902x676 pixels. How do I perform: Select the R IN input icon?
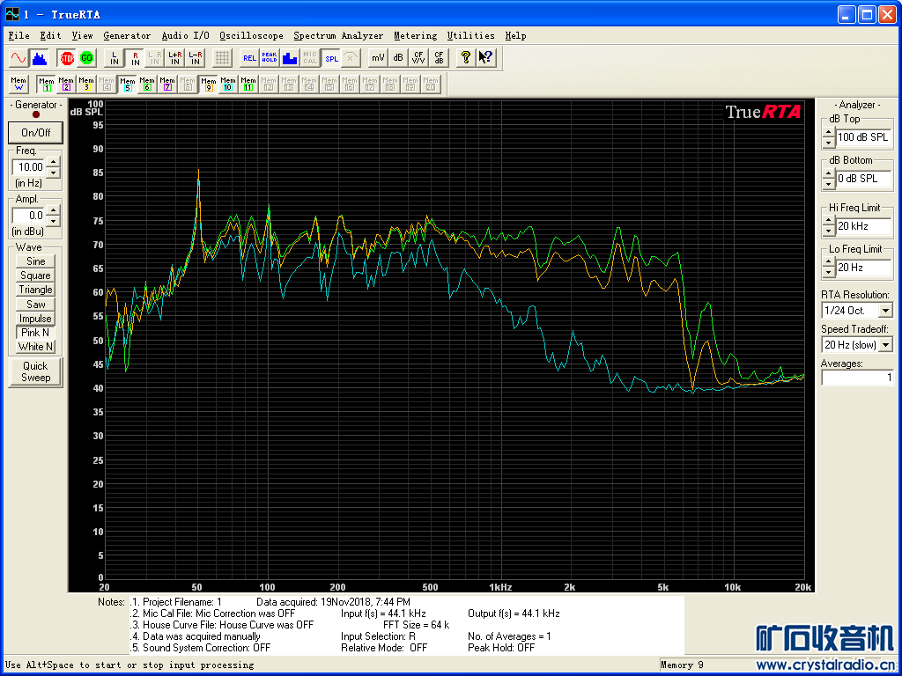pyautogui.click(x=135, y=58)
